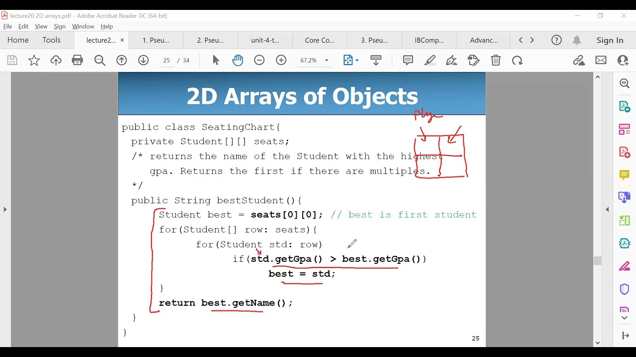
Task: Send file by email envelope icon
Action: click(x=601, y=60)
